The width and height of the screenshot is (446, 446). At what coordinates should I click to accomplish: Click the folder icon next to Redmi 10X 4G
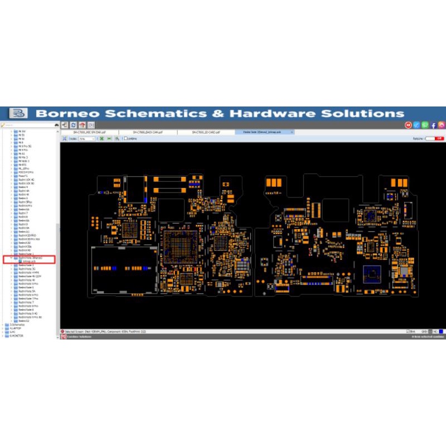click(16, 180)
